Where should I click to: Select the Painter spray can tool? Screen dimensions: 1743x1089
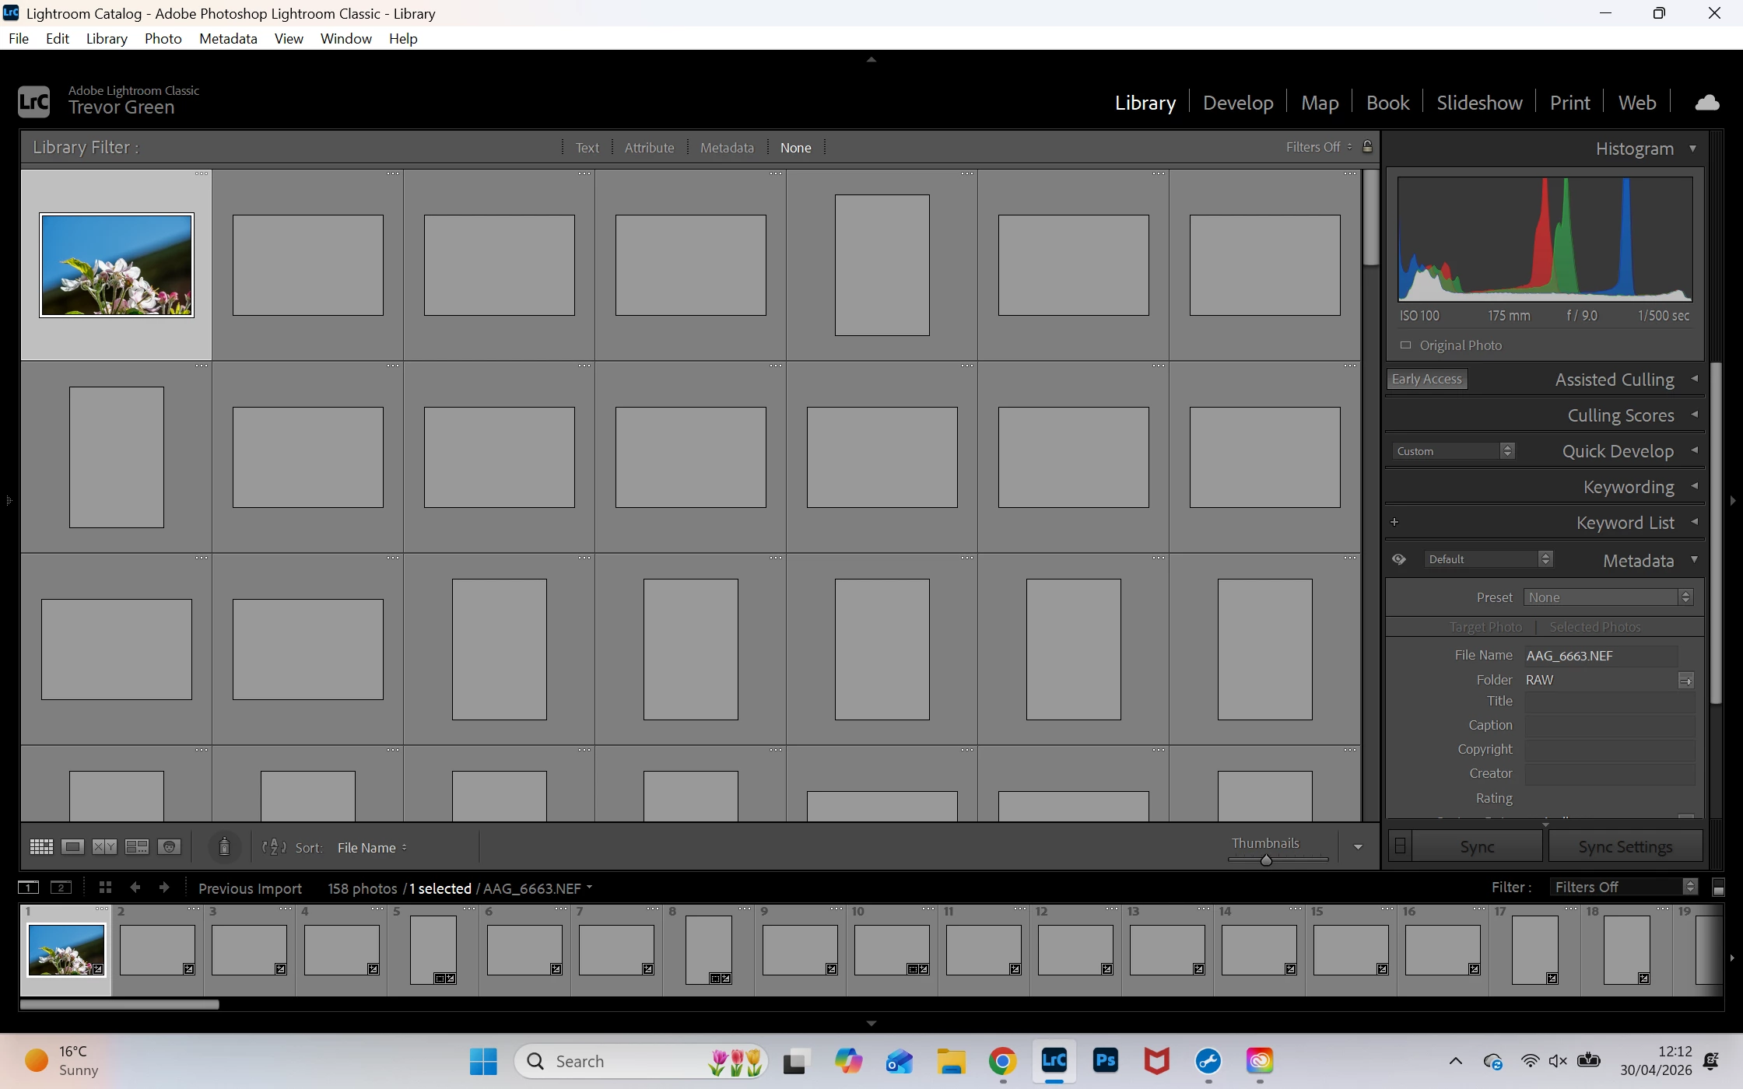(224, 847)
